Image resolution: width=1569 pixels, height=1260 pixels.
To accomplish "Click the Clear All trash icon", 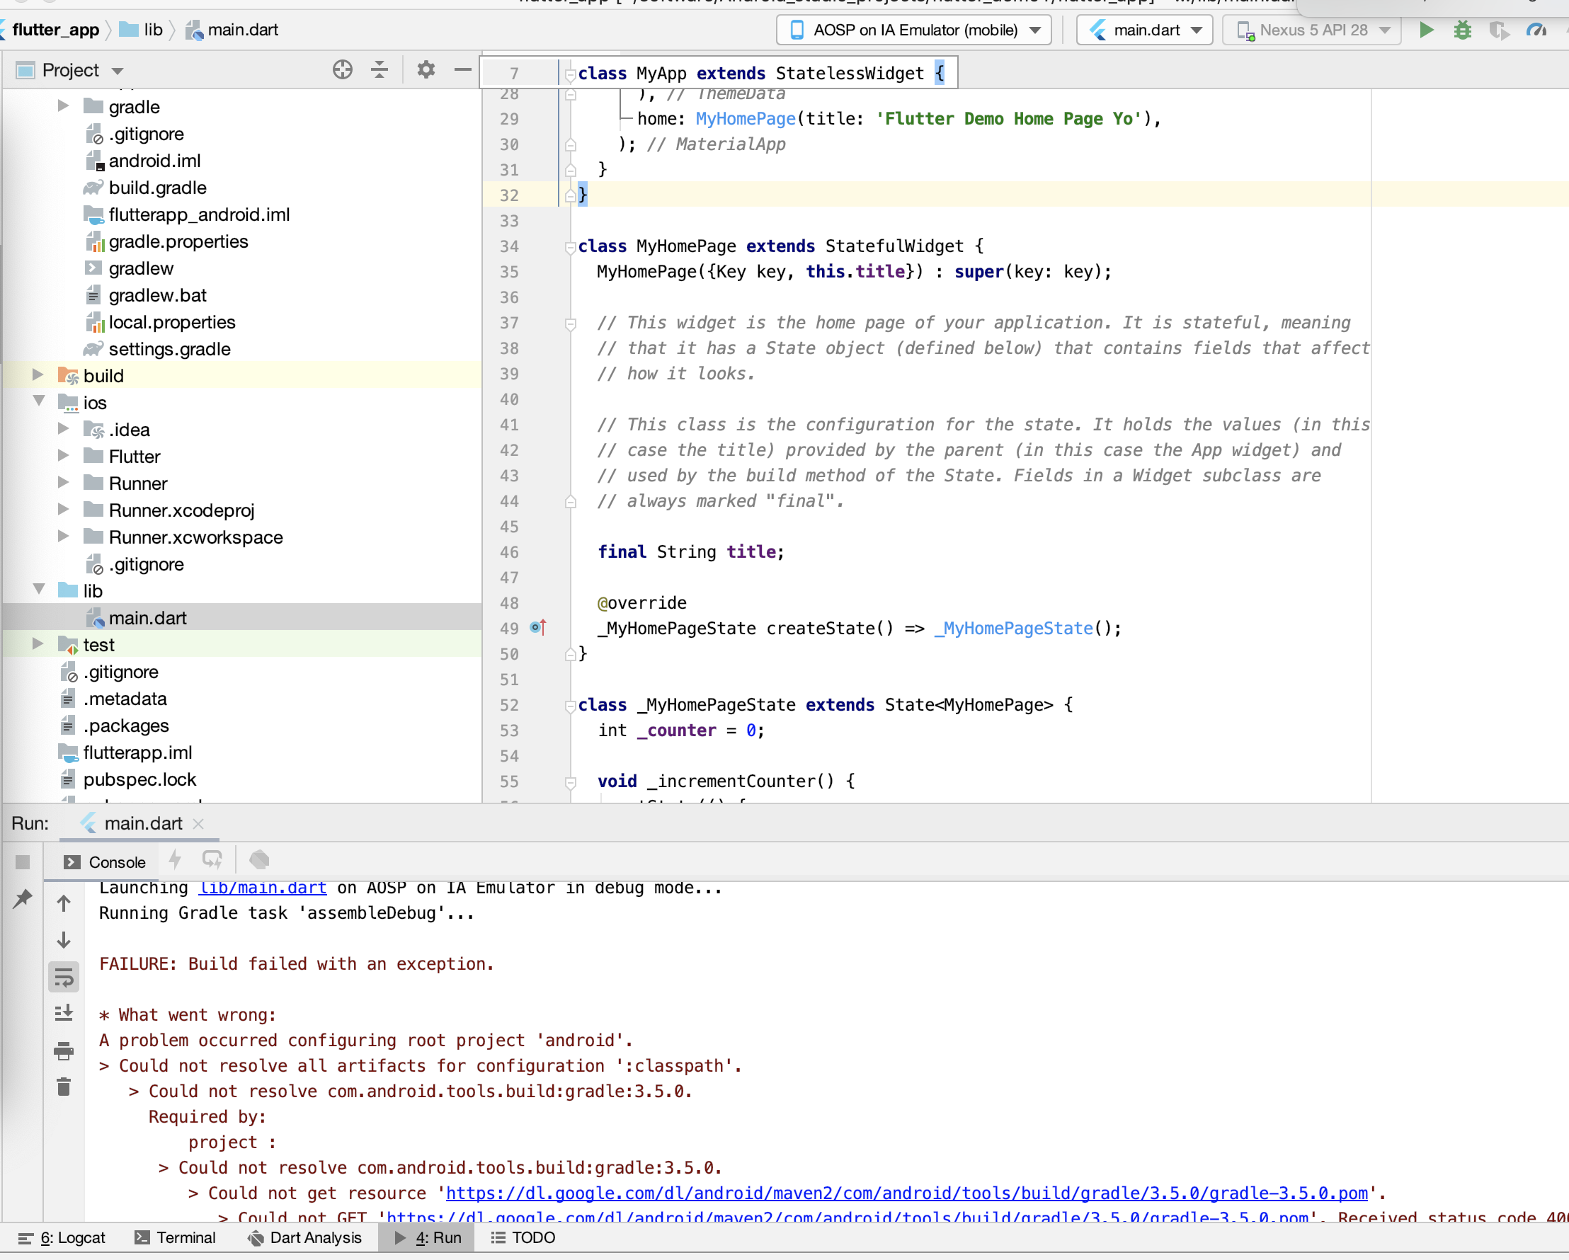I will click(x=64, y=1087).
